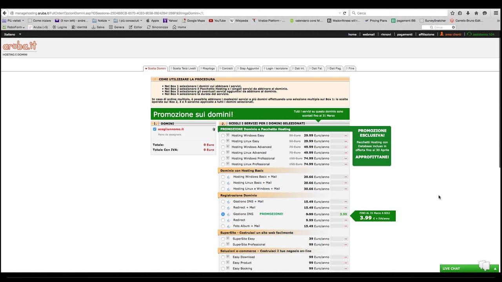This screenshot has height=282, width=502.
Task: Clear the RoboForm search field with X
Action: click(453, 27)
